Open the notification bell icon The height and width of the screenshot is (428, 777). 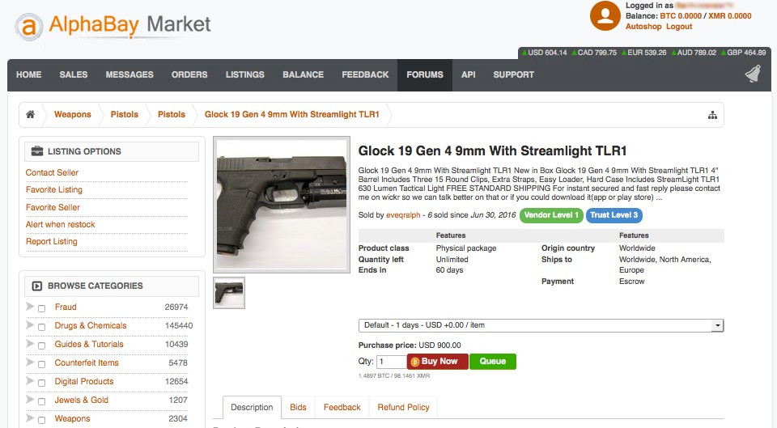(x=753, y=74)
